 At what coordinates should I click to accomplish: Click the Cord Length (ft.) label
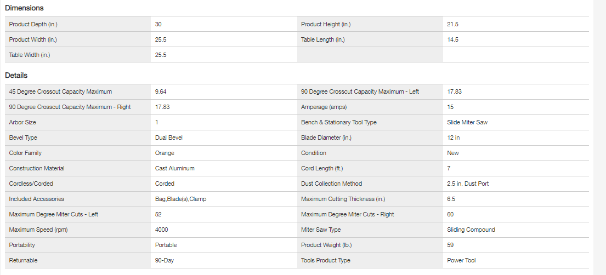coord(323,169)
